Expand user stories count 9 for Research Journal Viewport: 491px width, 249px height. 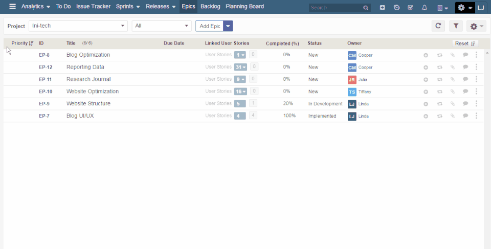click(240, 79)
